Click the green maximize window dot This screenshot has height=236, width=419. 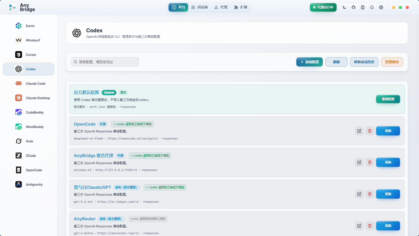tap(400, 7)
